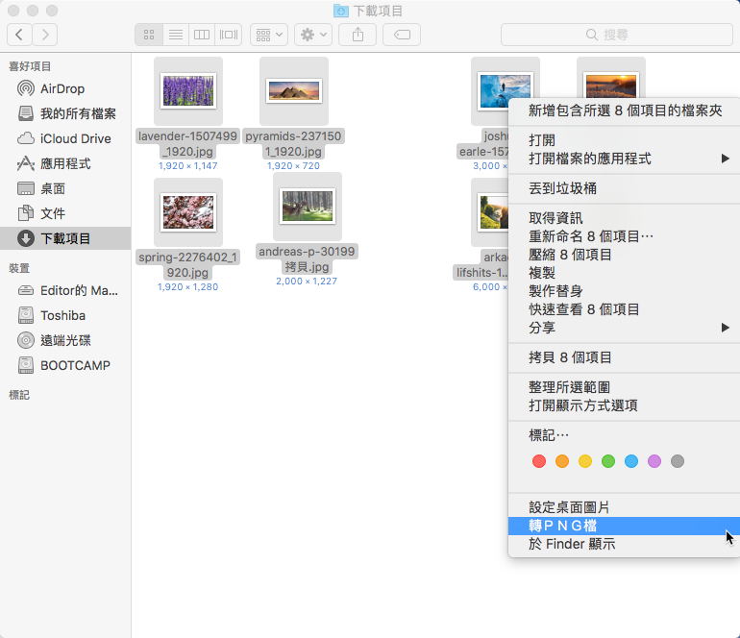Switch Finder to column view

click(202, 35)
